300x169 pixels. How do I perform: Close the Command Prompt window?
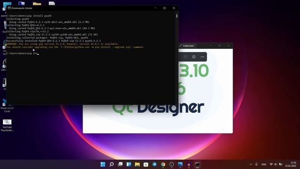coord(174,8)
